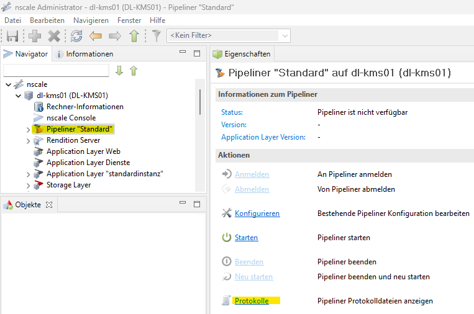Expand the Pipeliner "Standard" tree node
Viewport: 474px width, 314px height.
point(28,129)
